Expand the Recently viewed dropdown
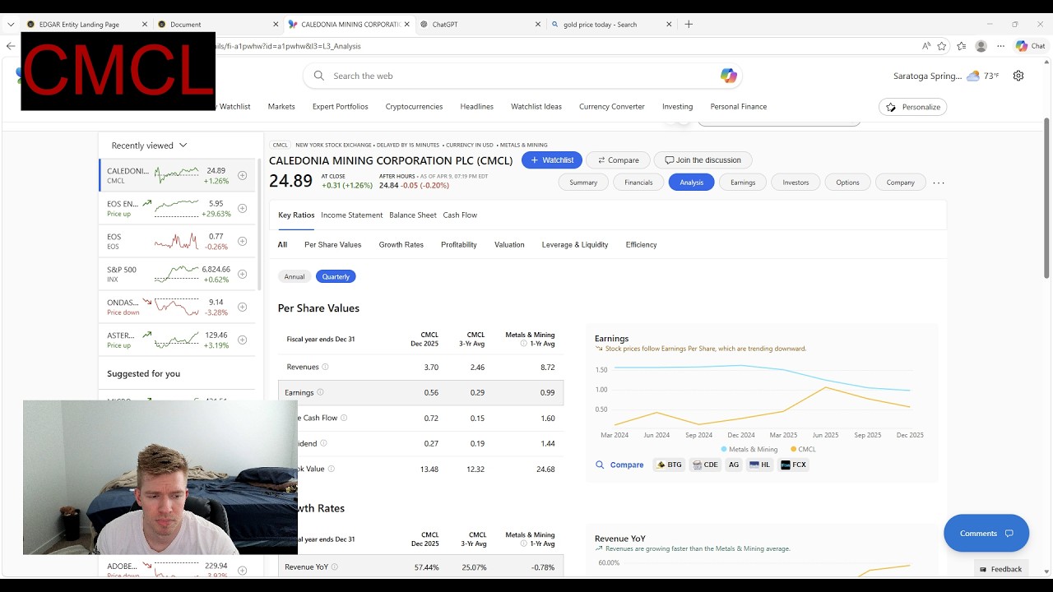1053x592 pixels. 150,146
